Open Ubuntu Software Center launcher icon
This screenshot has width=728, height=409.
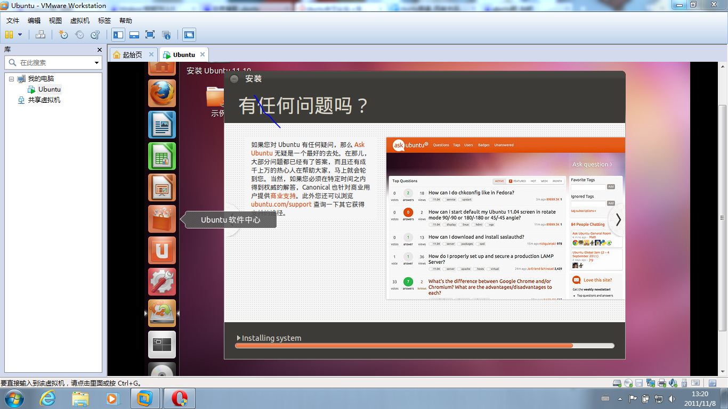[x=162, y=219]
